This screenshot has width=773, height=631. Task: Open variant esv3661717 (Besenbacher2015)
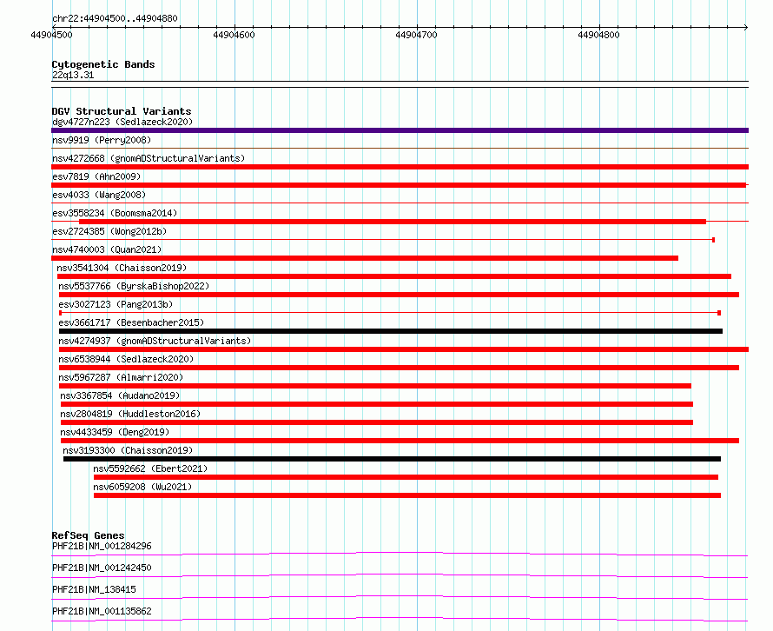pos(131,322)
